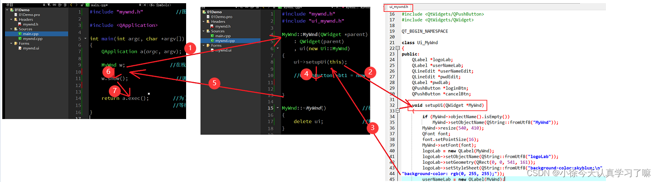The width and height of the screenshot is (658, 182).
Task: Click ', ui(new Ui::MyWnd)' line in mywnd.cpp
Action: [322, 48]
